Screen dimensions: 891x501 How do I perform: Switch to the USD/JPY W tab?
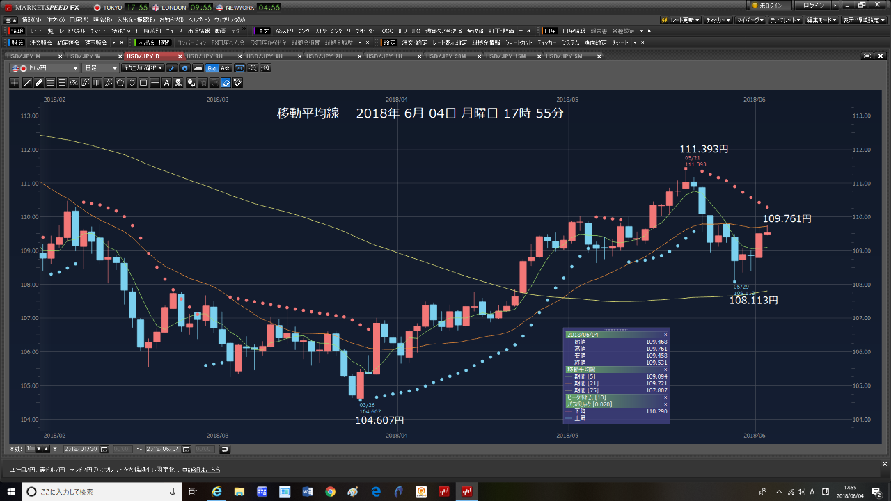(84, 56)
